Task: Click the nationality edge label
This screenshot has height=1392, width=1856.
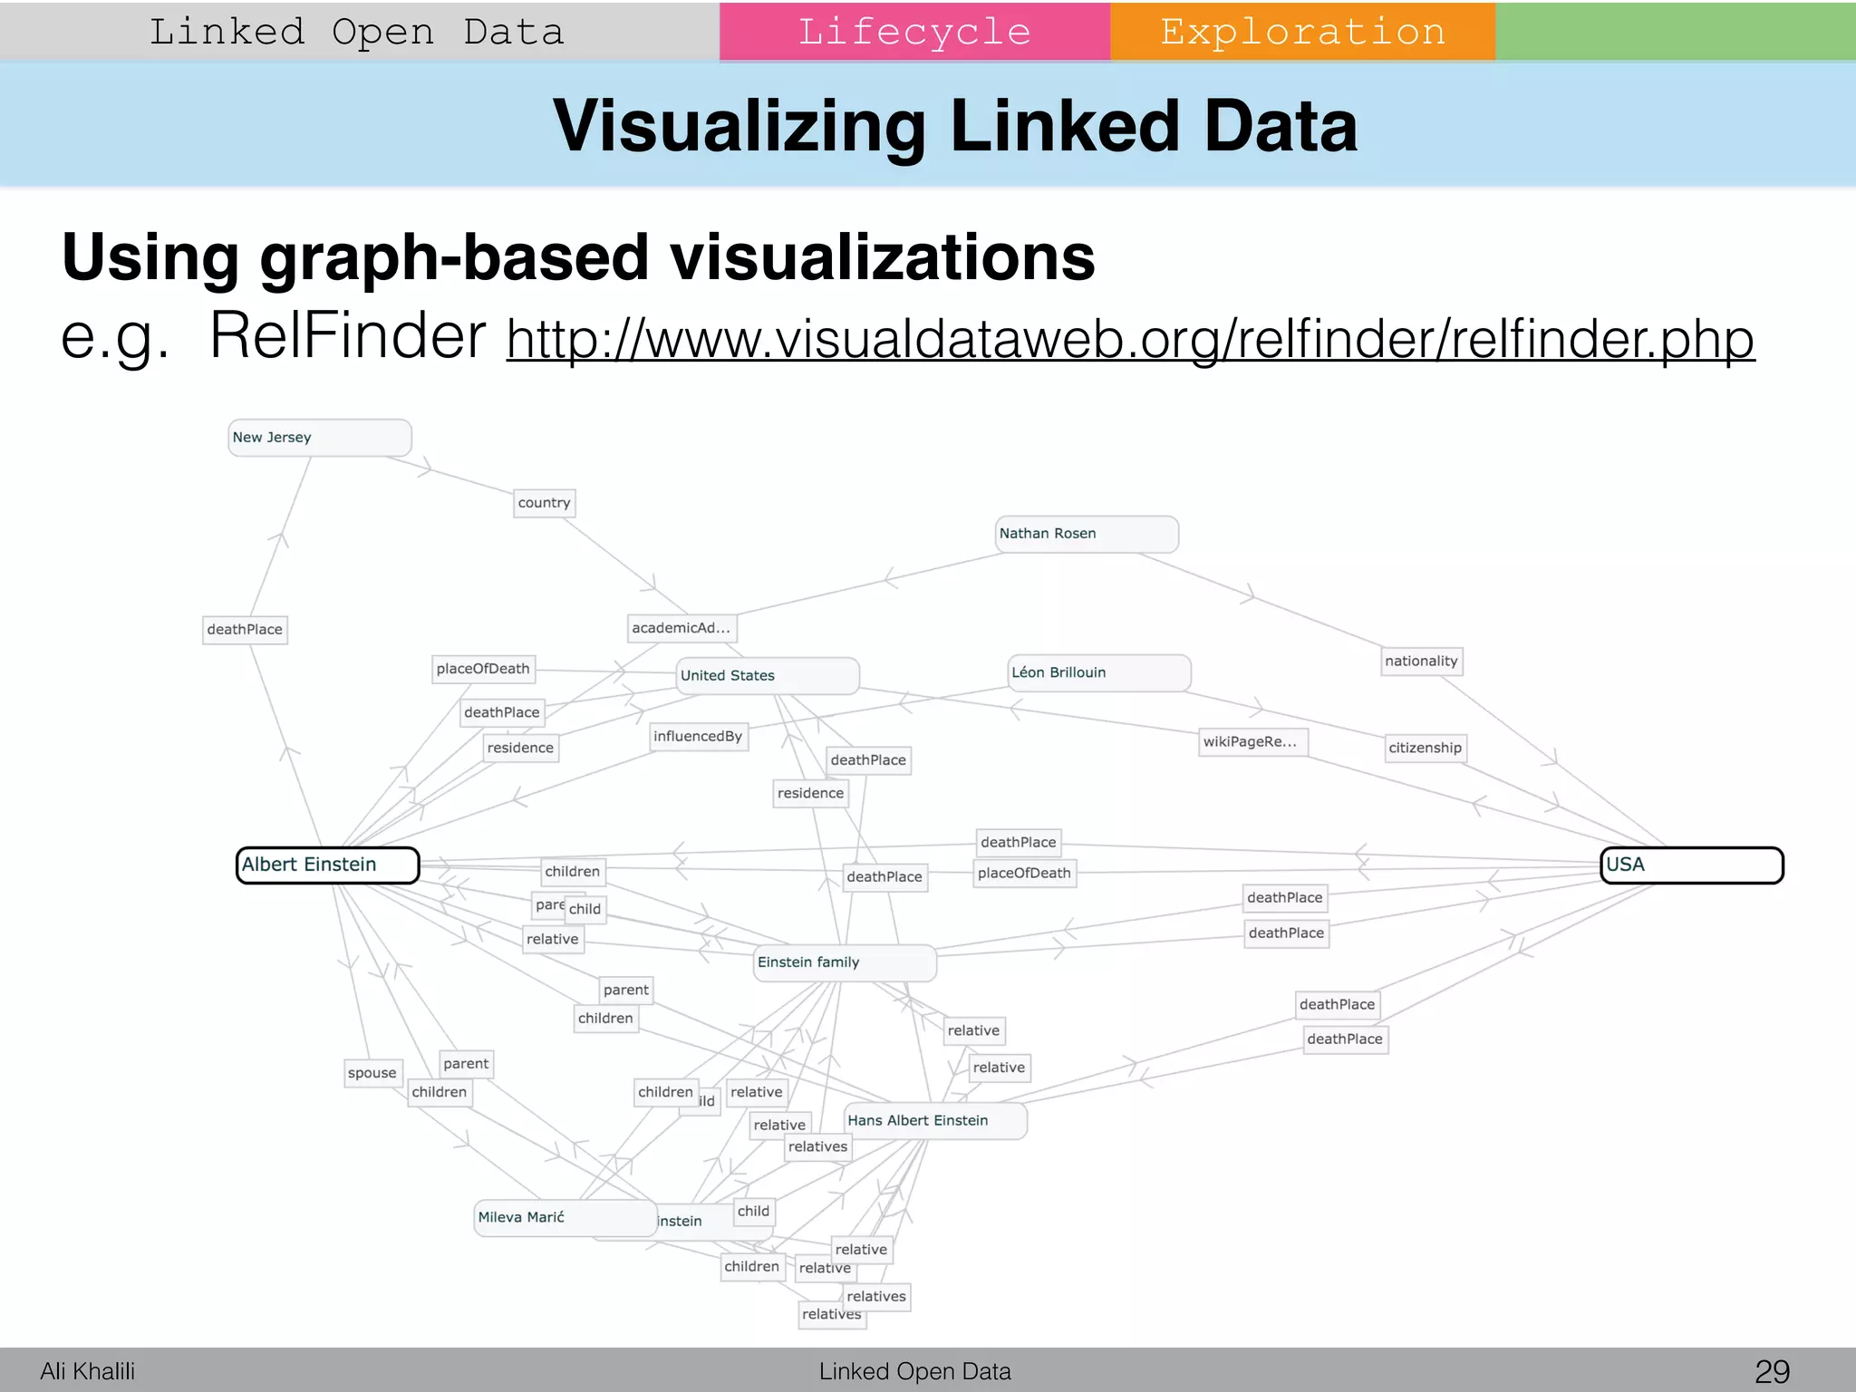Action: tap(1421, 662)
